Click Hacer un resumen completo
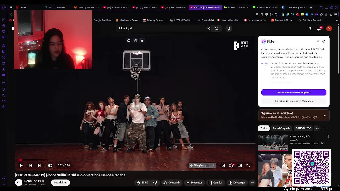340x191 pixels. [x=294, y=92]
